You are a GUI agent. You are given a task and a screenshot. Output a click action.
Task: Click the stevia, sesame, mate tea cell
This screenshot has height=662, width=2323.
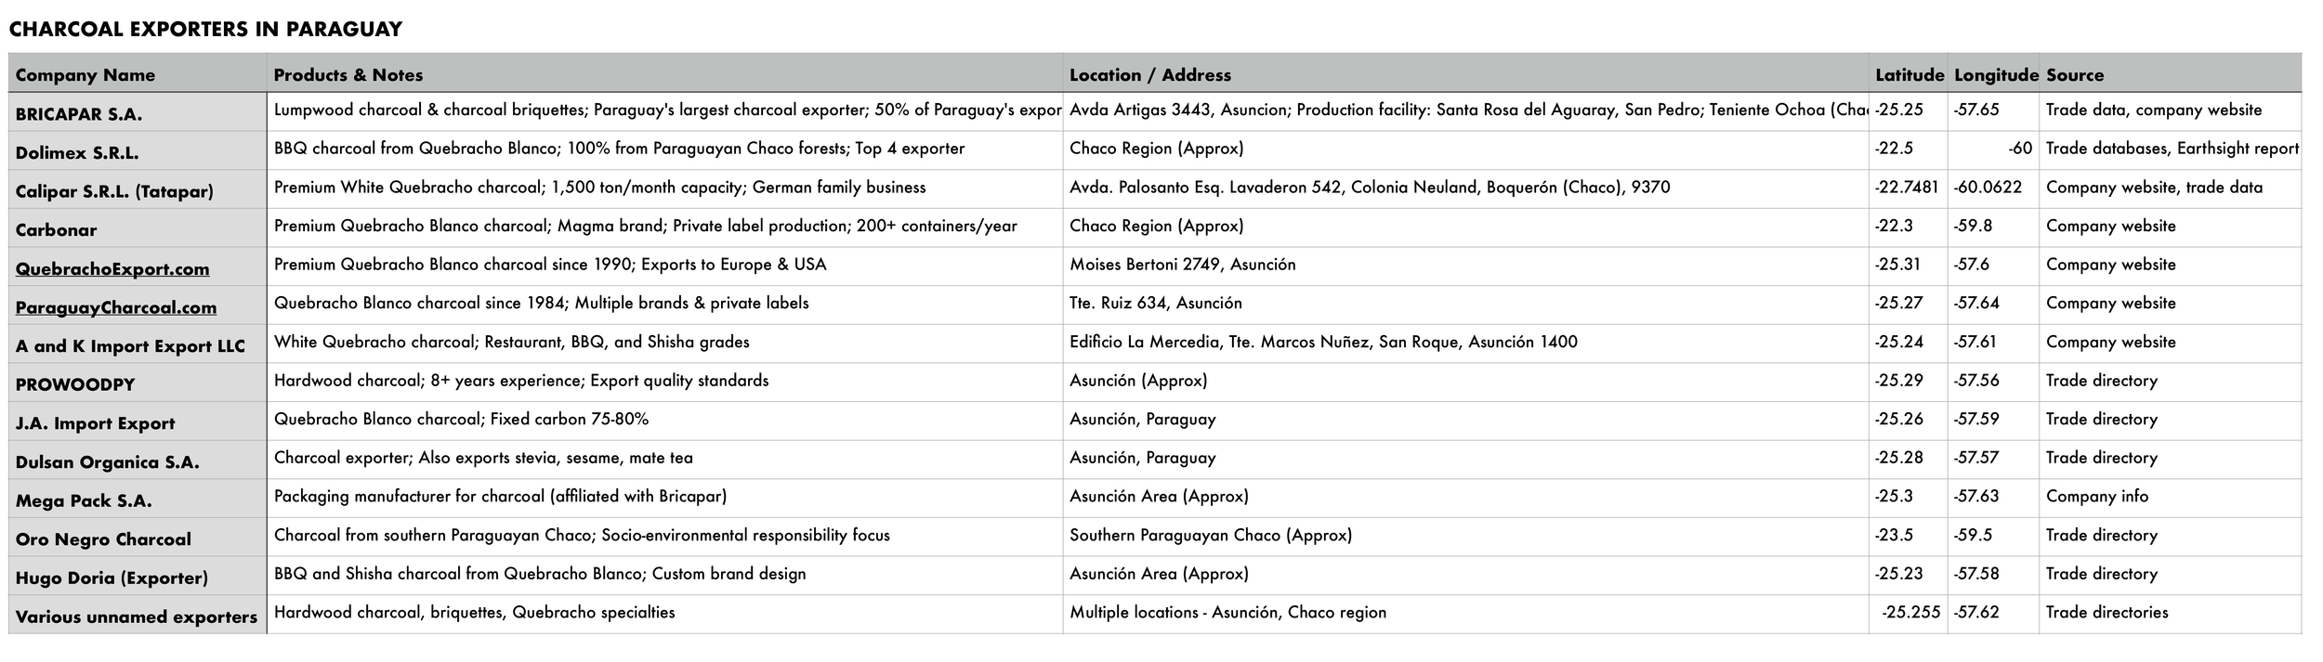point(664,459)
